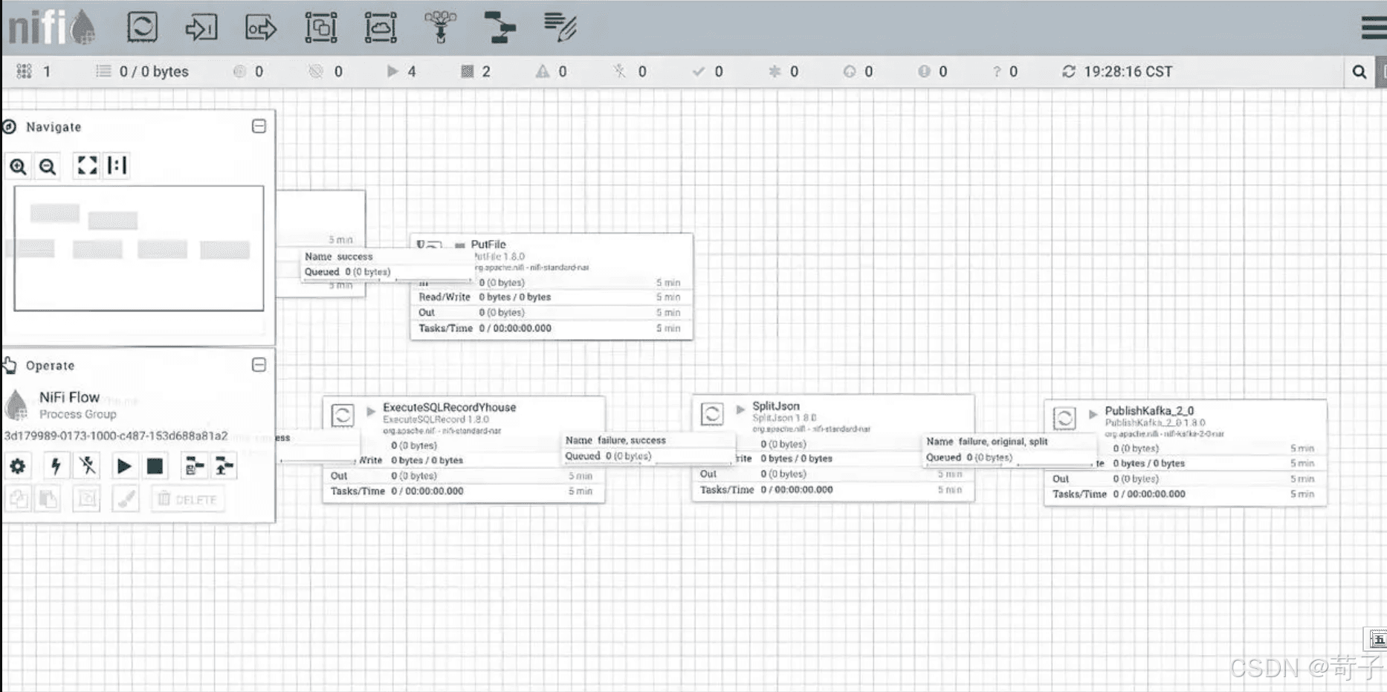Click the Enable lightning bolt icon
The image size is (1387, 692).
pyautogui.click(x=56, y=466)
